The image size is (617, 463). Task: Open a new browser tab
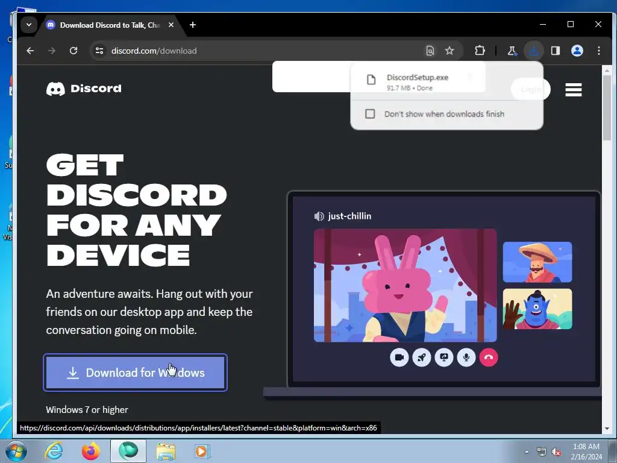193,25
